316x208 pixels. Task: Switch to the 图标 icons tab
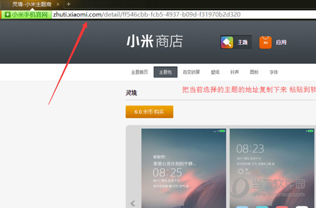254,72
